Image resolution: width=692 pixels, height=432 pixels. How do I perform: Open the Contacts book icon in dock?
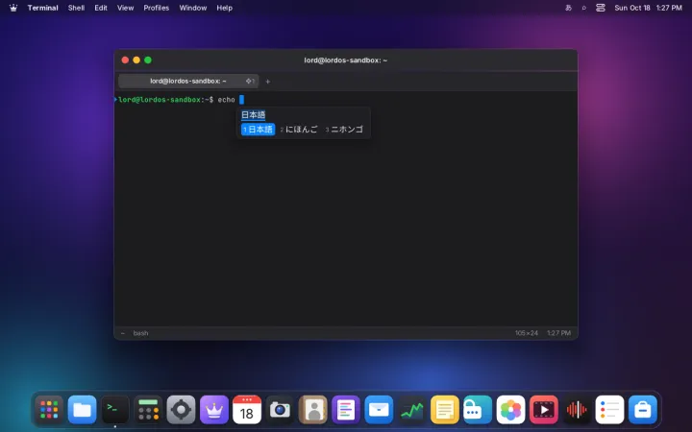click(x=313, y=410)
